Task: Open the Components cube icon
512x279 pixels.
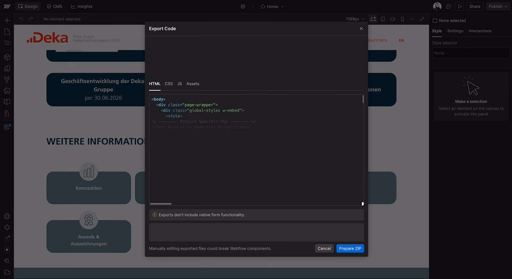Action: [x=7, y=57]
